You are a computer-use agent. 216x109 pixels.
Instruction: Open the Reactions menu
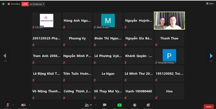coord(148,105)
